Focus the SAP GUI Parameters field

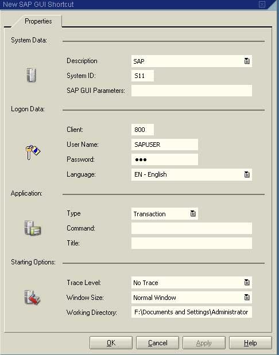point(192,91)
